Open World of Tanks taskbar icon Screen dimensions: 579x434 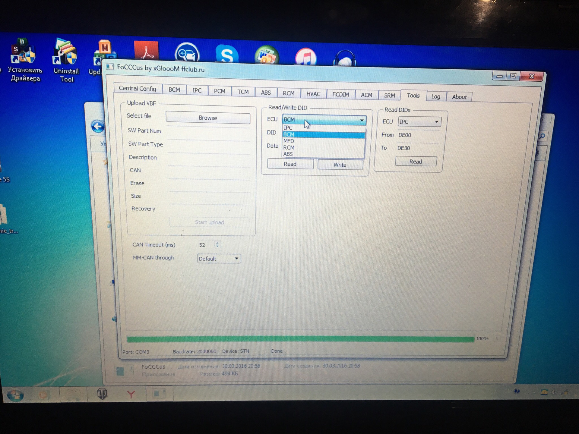click(x=102, y=394)
